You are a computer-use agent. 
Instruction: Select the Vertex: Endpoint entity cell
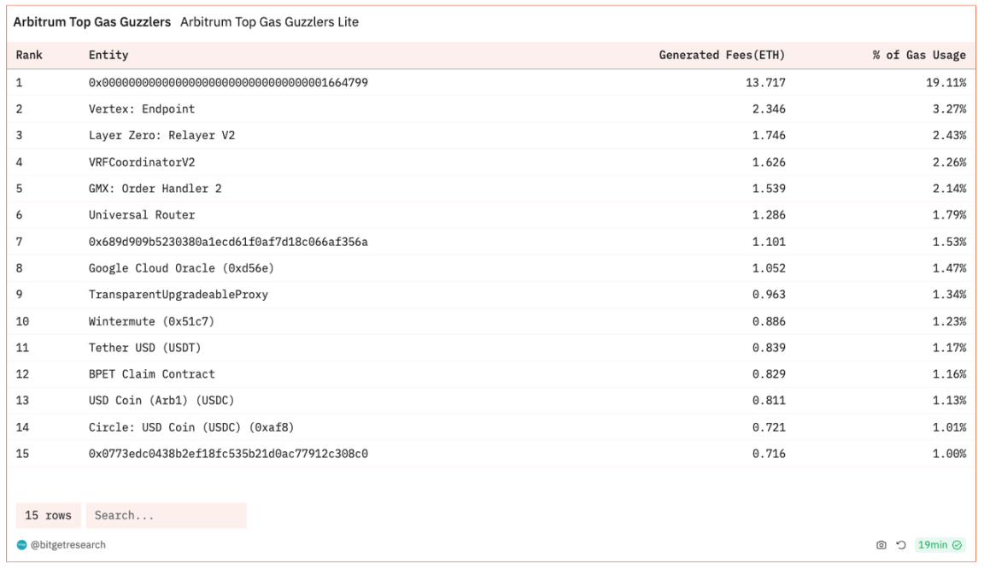[142, 109]
